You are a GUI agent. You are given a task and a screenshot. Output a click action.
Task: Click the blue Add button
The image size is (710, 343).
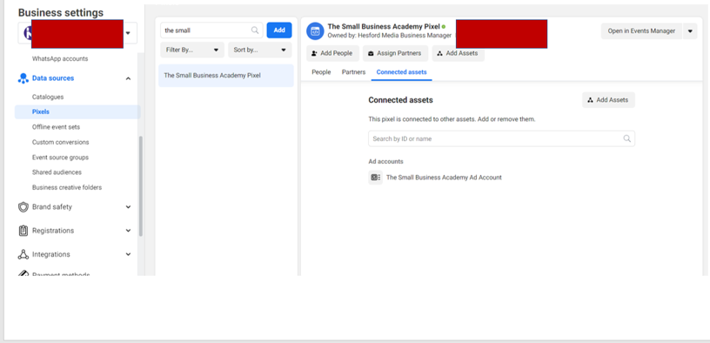pos(279,30)
